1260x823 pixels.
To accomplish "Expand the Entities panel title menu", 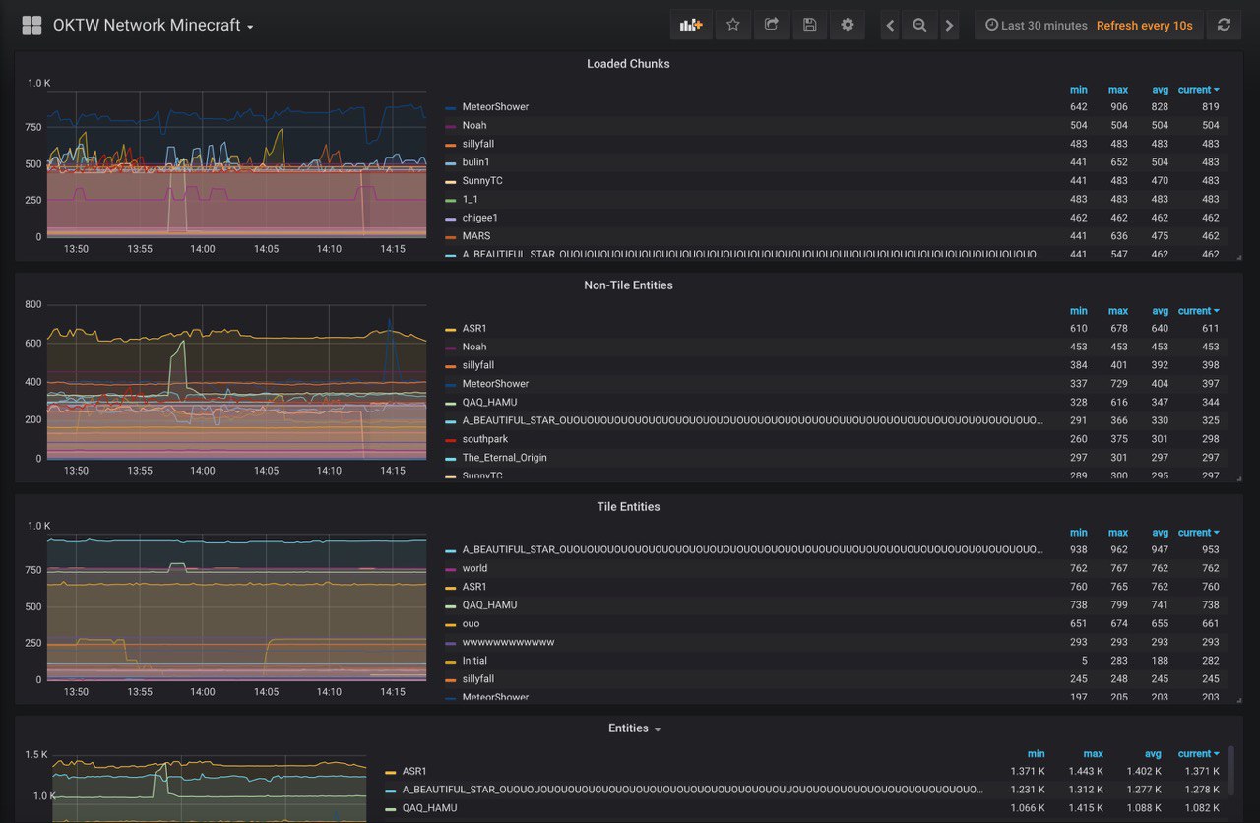I will coord(635,728).
